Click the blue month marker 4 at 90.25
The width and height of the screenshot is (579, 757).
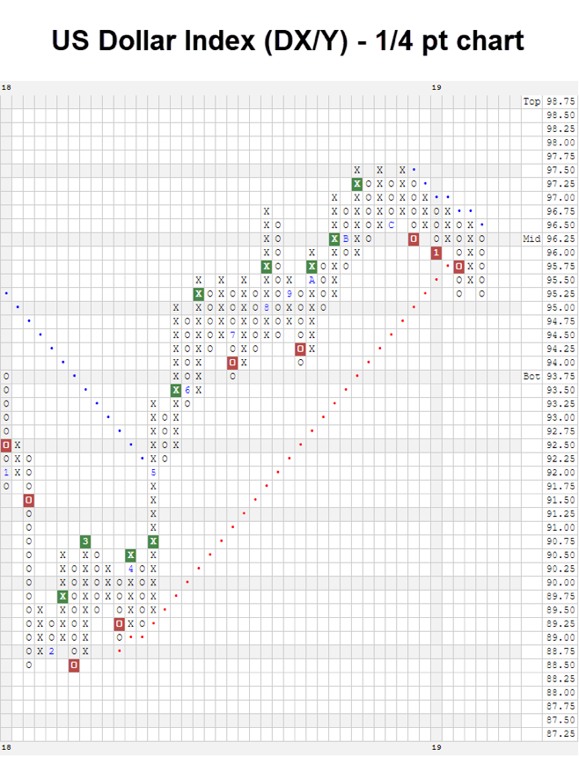point(130,569)
